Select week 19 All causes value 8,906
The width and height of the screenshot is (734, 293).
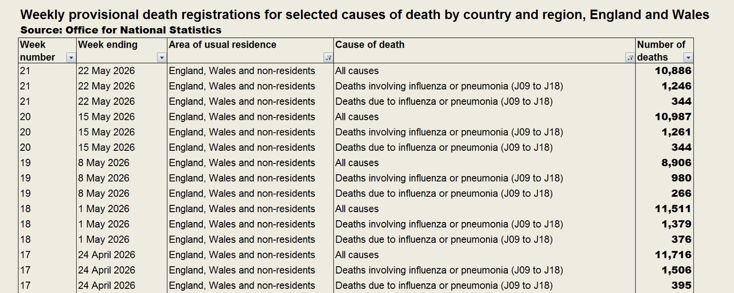(x=664, y=163)
